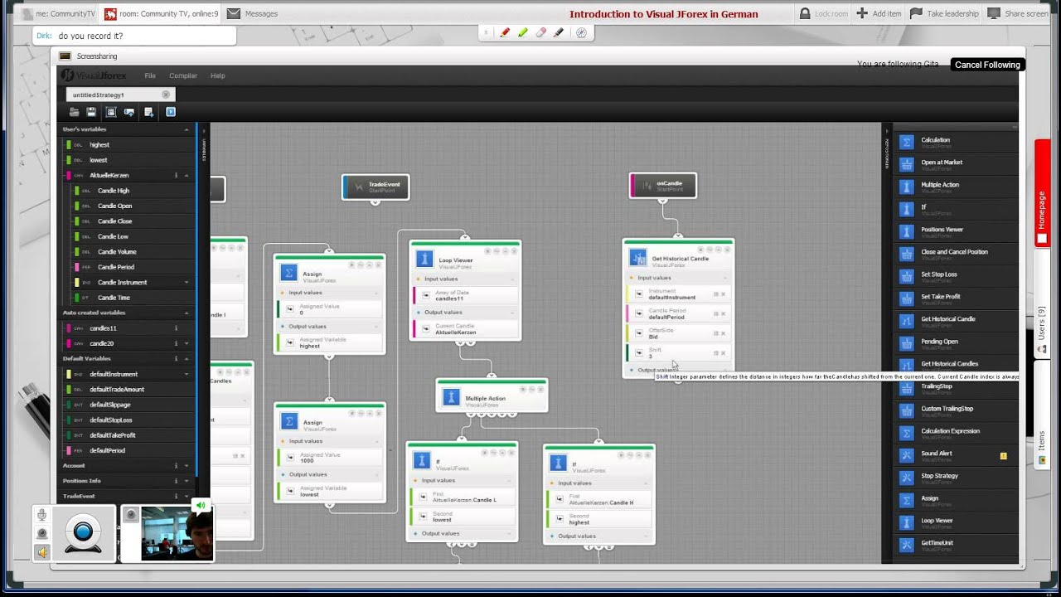This screenshot has height=597, width=1061.
Task: Pick the Multiple Action block in sidebar list
Action: click(x=956, y=187)
